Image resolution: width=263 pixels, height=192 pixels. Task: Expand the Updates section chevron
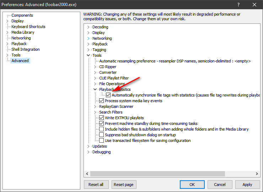(x=88, y=146)
